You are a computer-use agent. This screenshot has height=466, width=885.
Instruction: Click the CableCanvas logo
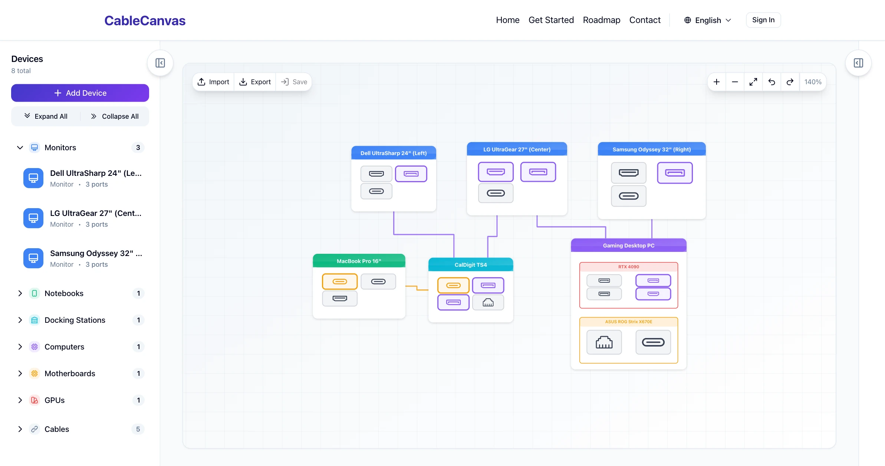145,21
